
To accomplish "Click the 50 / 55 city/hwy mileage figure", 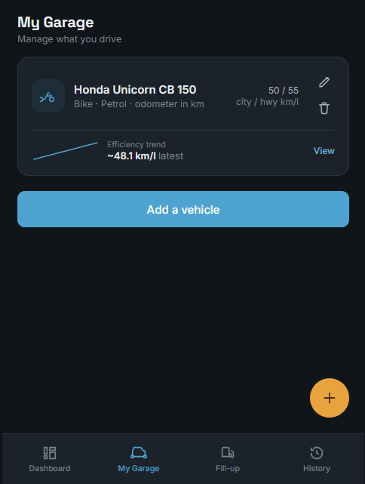I will (284, 91).
